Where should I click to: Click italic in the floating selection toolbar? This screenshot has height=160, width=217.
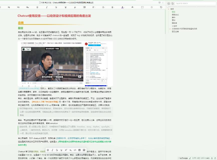(x=52, y=150)
